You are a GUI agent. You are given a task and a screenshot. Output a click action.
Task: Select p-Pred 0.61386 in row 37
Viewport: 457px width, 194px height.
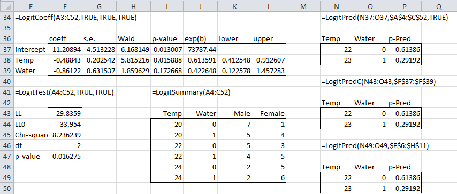click(405, 50)
